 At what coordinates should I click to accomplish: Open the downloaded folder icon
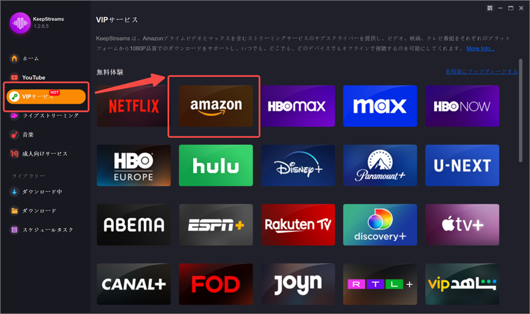(x=14, y=211)
